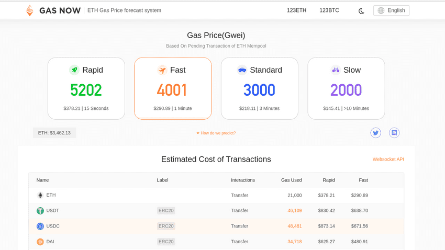
Task: Click the gas used value 34,718
Action: click(x=295, y=242)
